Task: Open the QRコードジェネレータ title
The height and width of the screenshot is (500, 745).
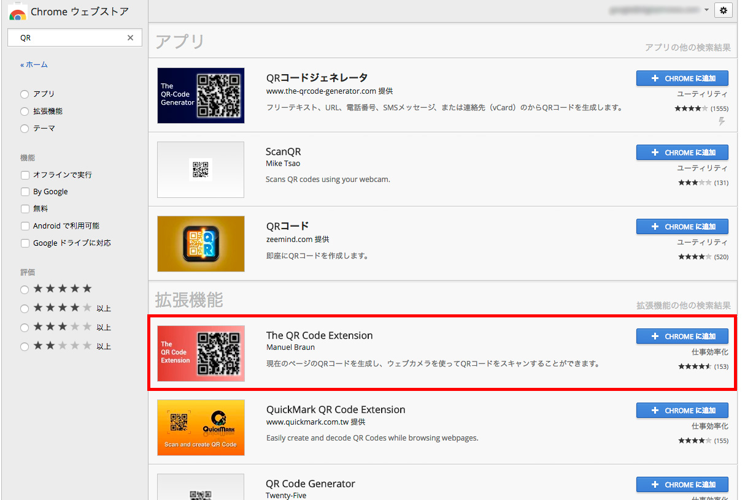Action: [317, 78]
